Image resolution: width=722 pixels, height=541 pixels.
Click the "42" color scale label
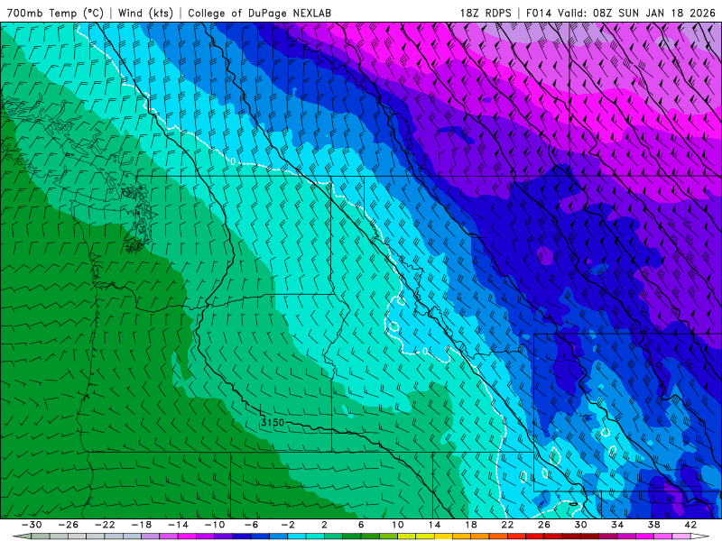tap(690, 525)
